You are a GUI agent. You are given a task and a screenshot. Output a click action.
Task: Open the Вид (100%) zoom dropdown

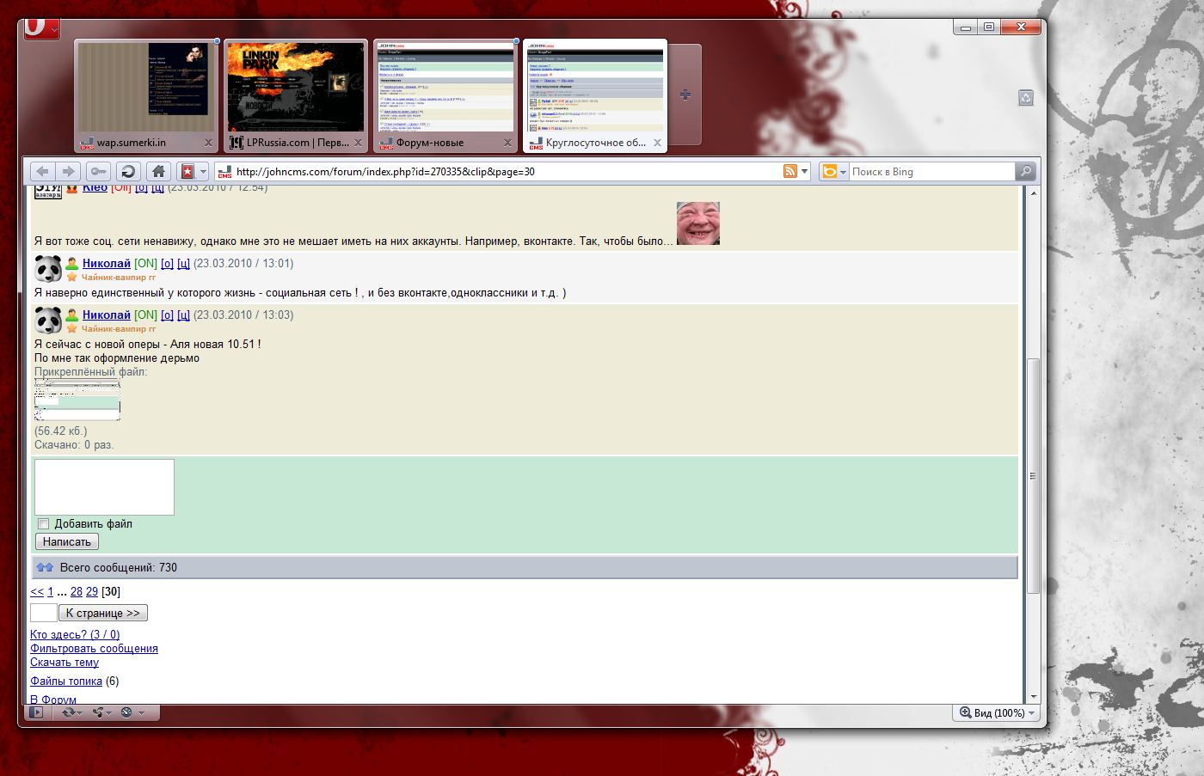pos(1032,712)
